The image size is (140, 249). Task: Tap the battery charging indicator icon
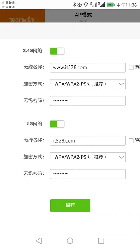[x=111, y=5]
